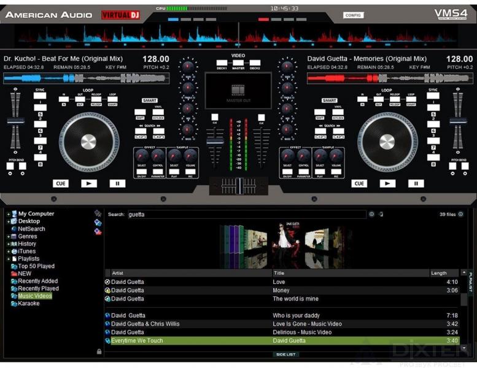Play the right deck track
The height and width of the screenshot is (368, 477).
[x=387, y=183]
